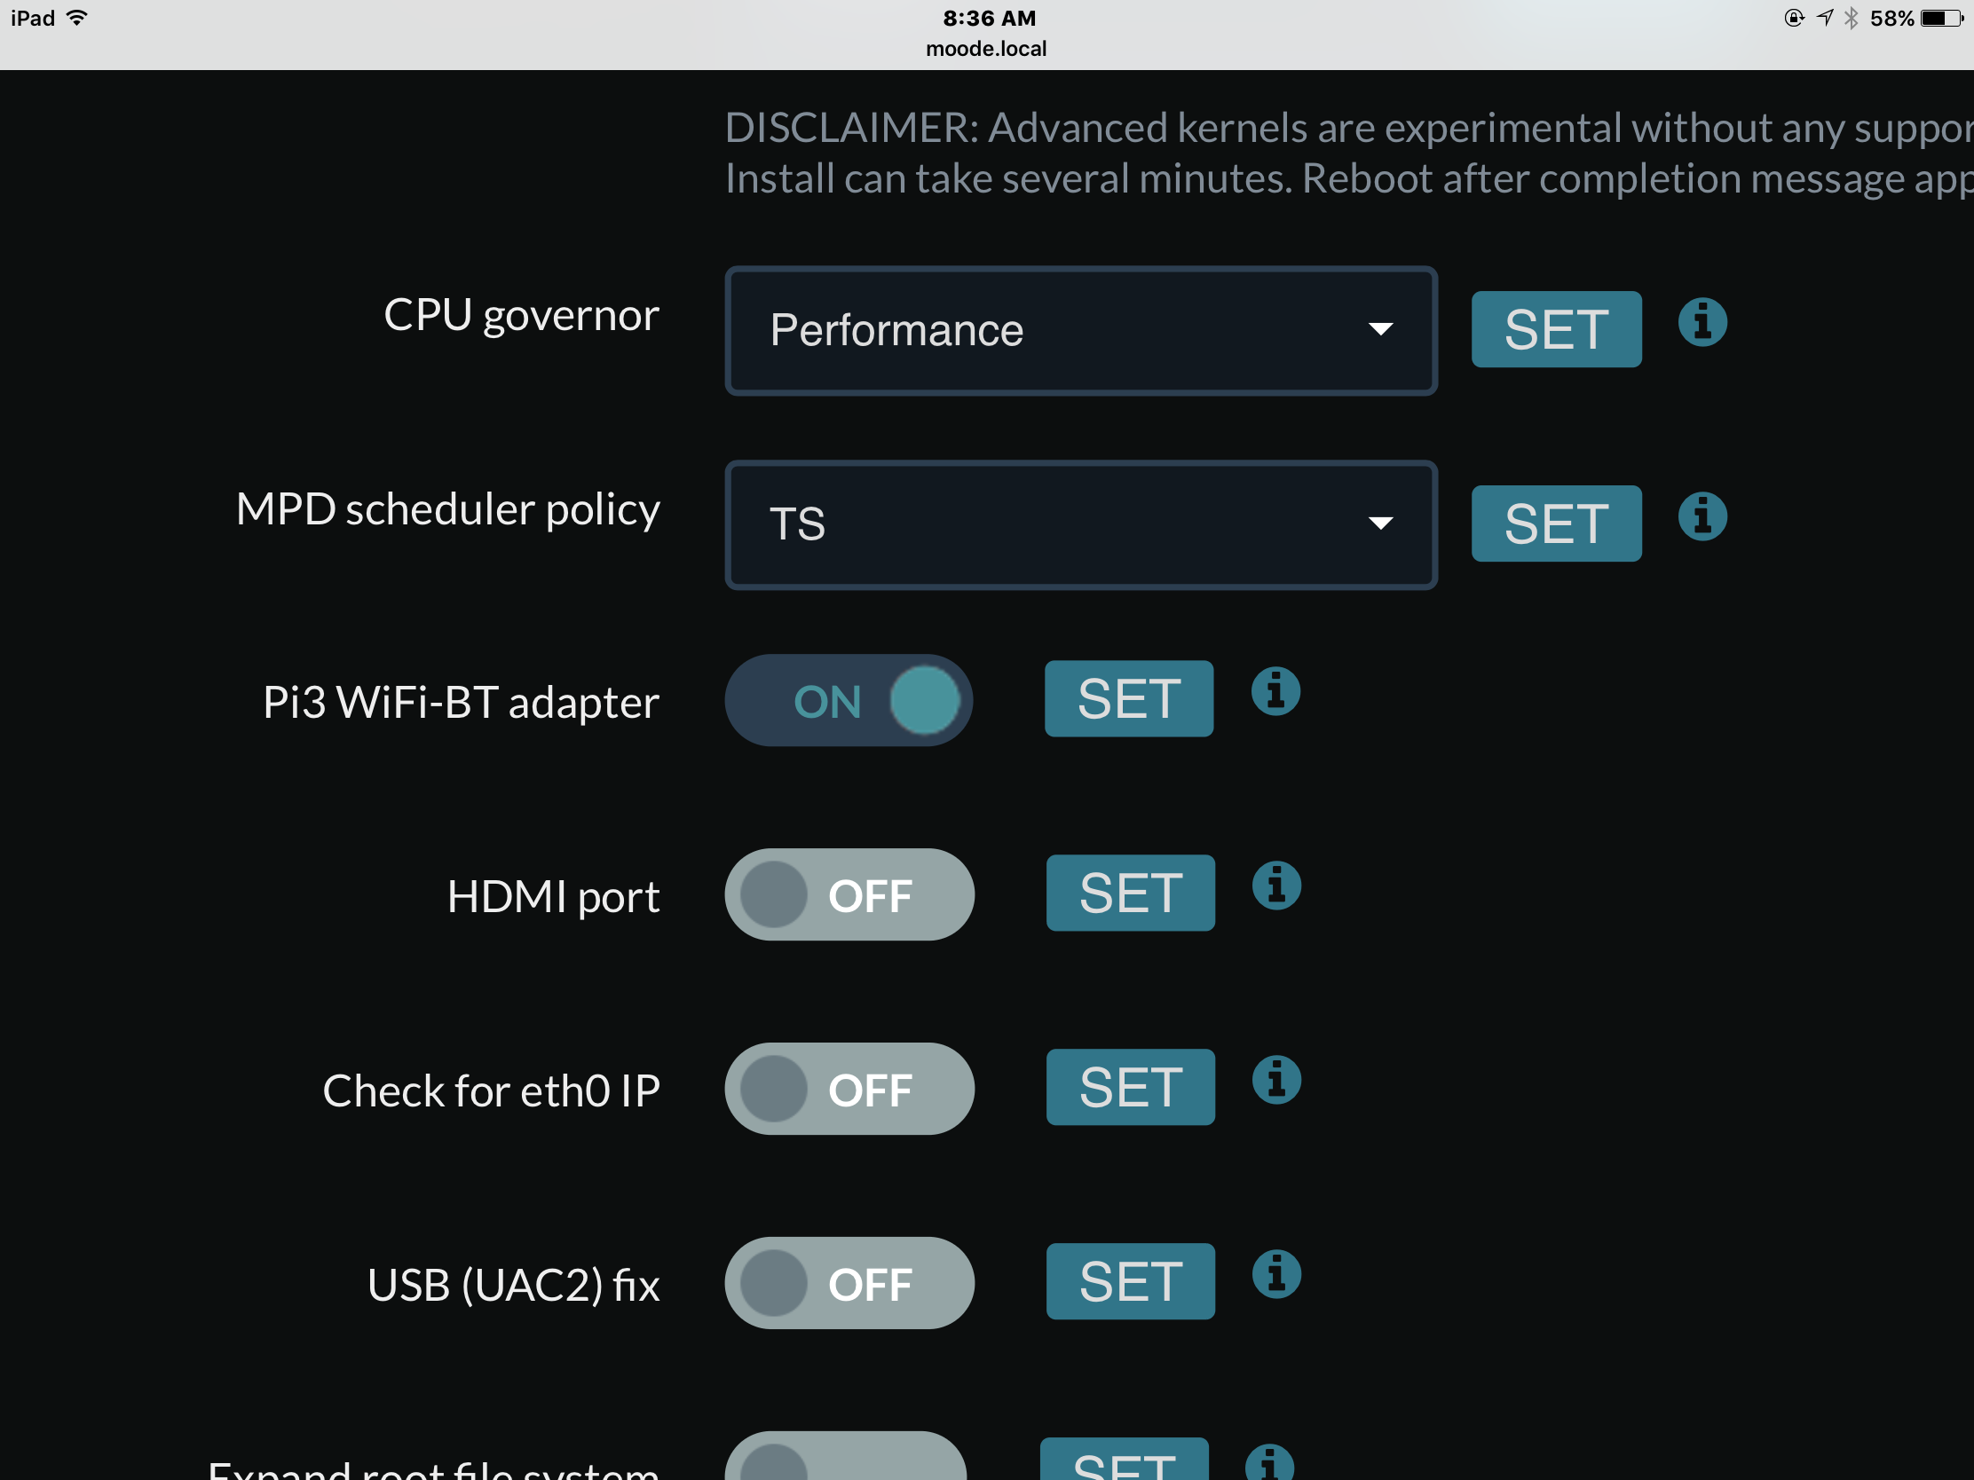Tap the moode.local address bar
This screenshot has width=1974, height=1480.
pyautogui.click(x=986, y=48)
